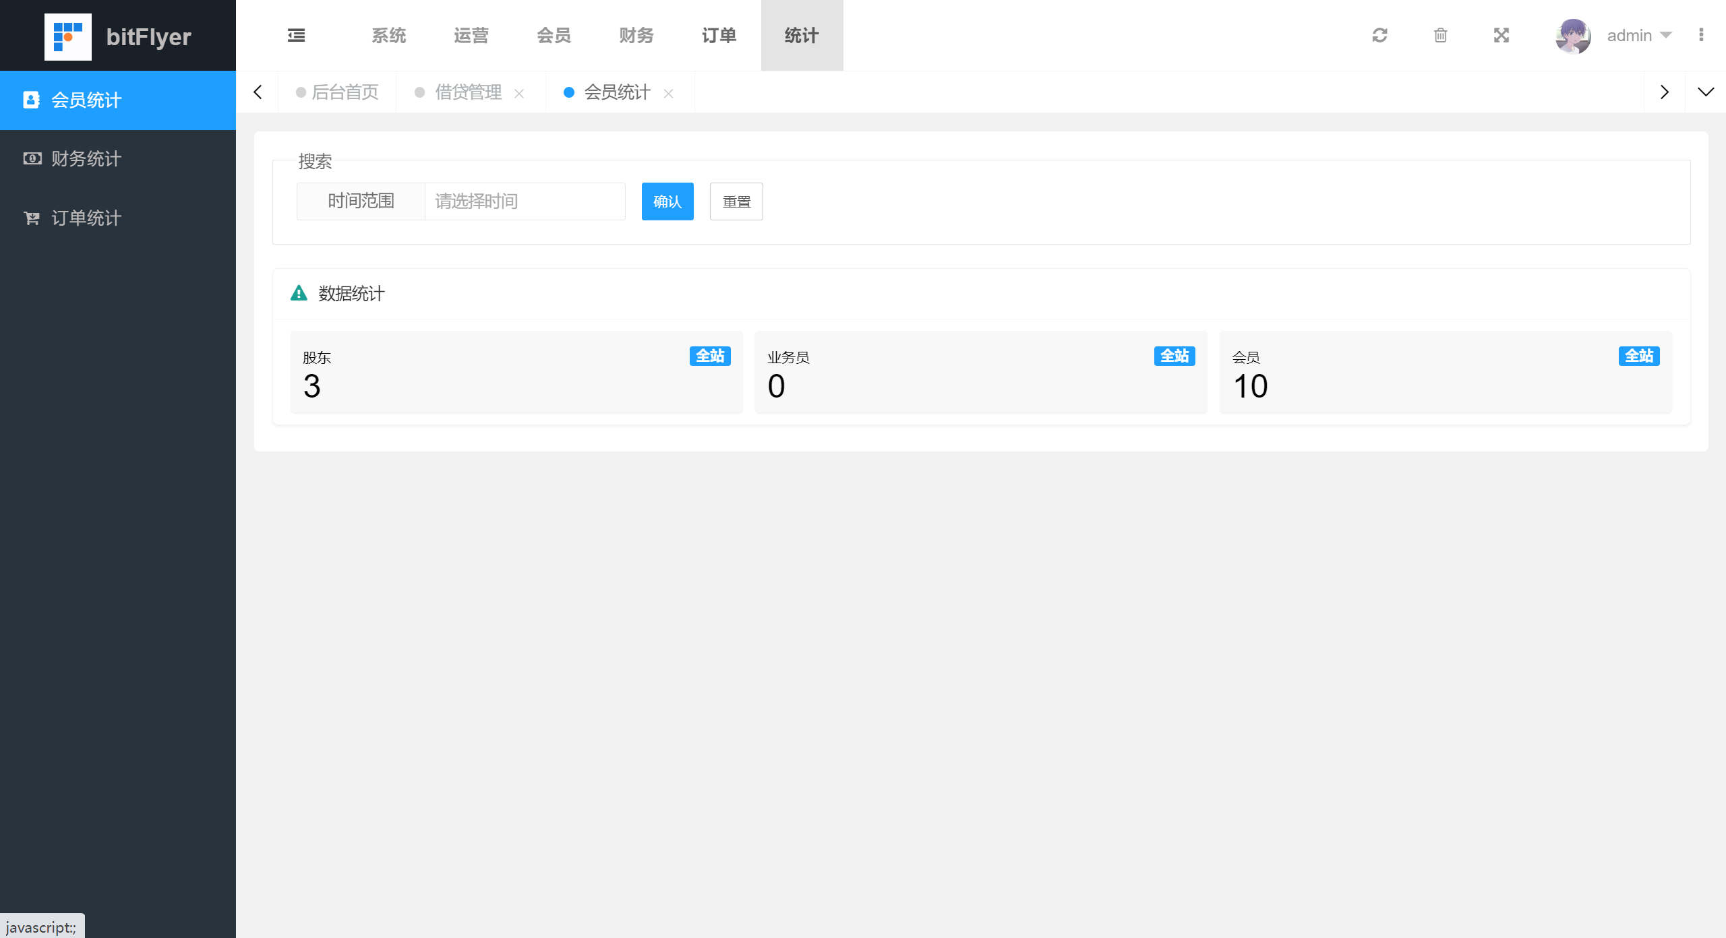Open the 订单 top menu
This screenshot has height=938, width=1726.
(x=719, y=36)
